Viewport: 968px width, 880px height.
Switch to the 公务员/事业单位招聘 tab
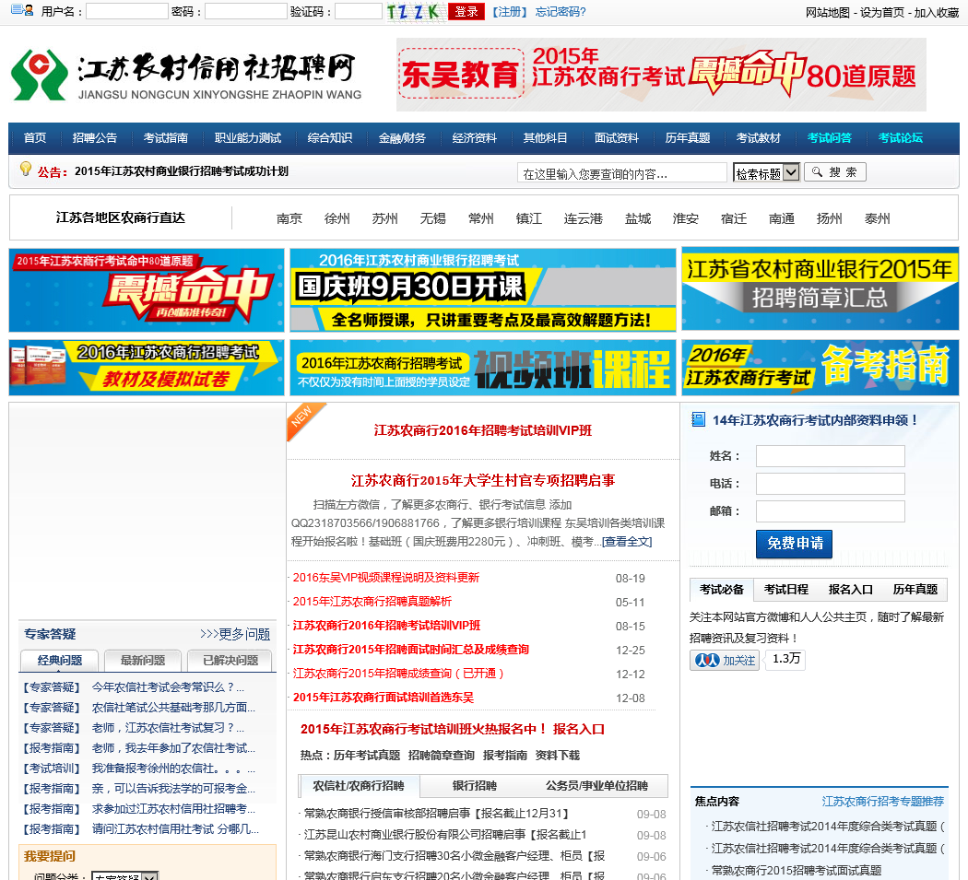point(597,786)
